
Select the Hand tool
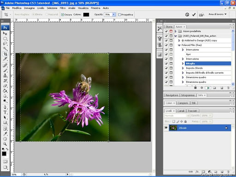(5, 139)
